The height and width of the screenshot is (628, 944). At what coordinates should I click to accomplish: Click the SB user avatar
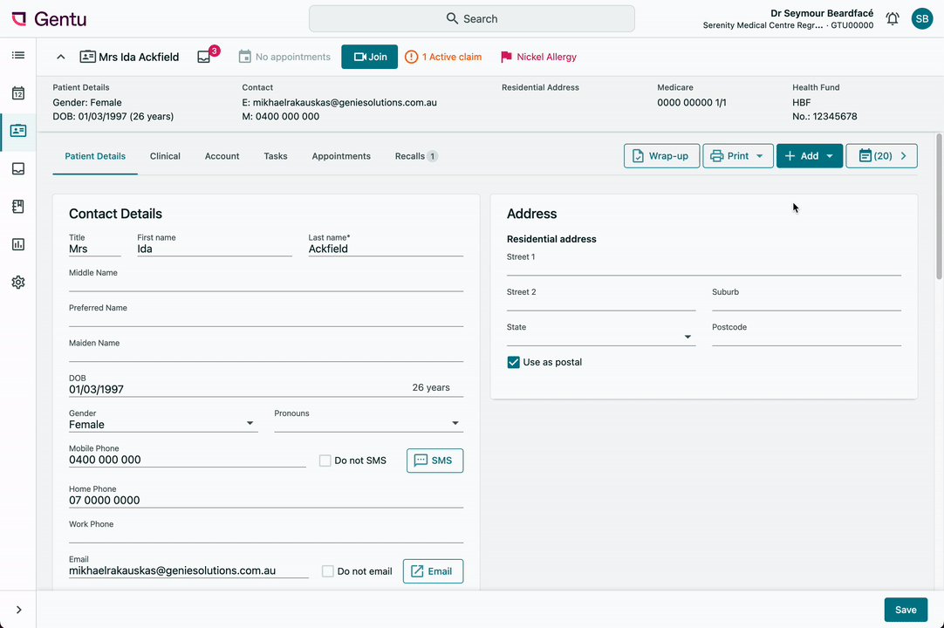click(922, 18)
